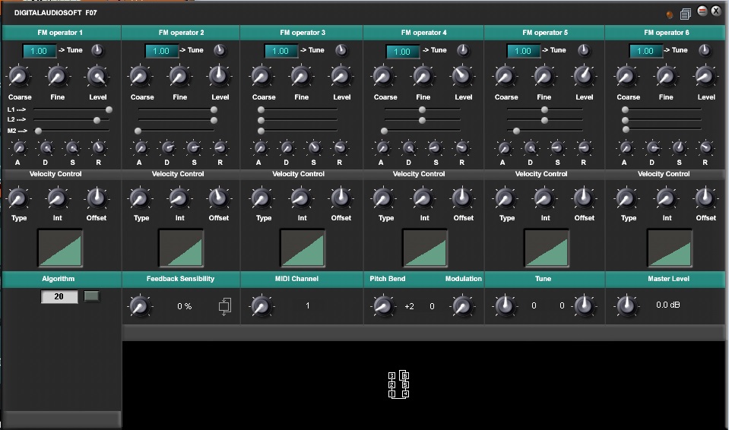Click the Master Level knob
The width and height of the screenshot is (729, 430).
tap(626, 305)
